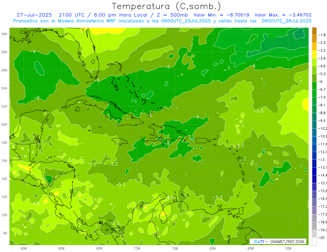Click the "55W" longitude axis label
This screenshot has height=252, width=327.
coord(289,248)
